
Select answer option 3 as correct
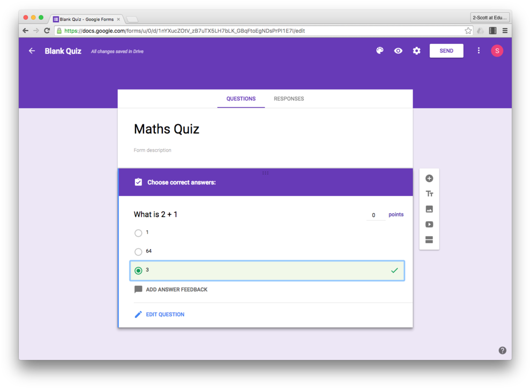pos(138,270)
